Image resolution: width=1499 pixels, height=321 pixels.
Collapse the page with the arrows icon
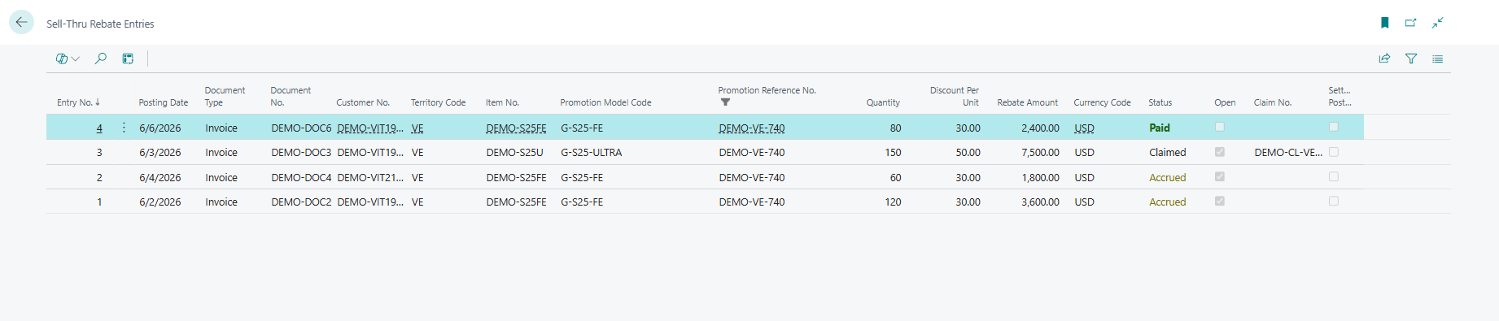(1438, 23)
